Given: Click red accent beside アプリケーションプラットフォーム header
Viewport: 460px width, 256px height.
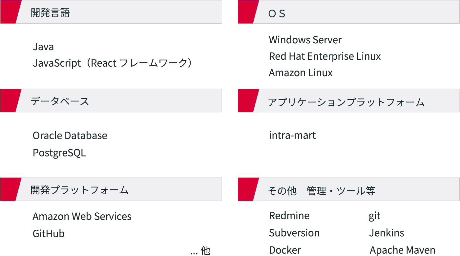Looking at the screenshot, I should (x=247, y=101).
